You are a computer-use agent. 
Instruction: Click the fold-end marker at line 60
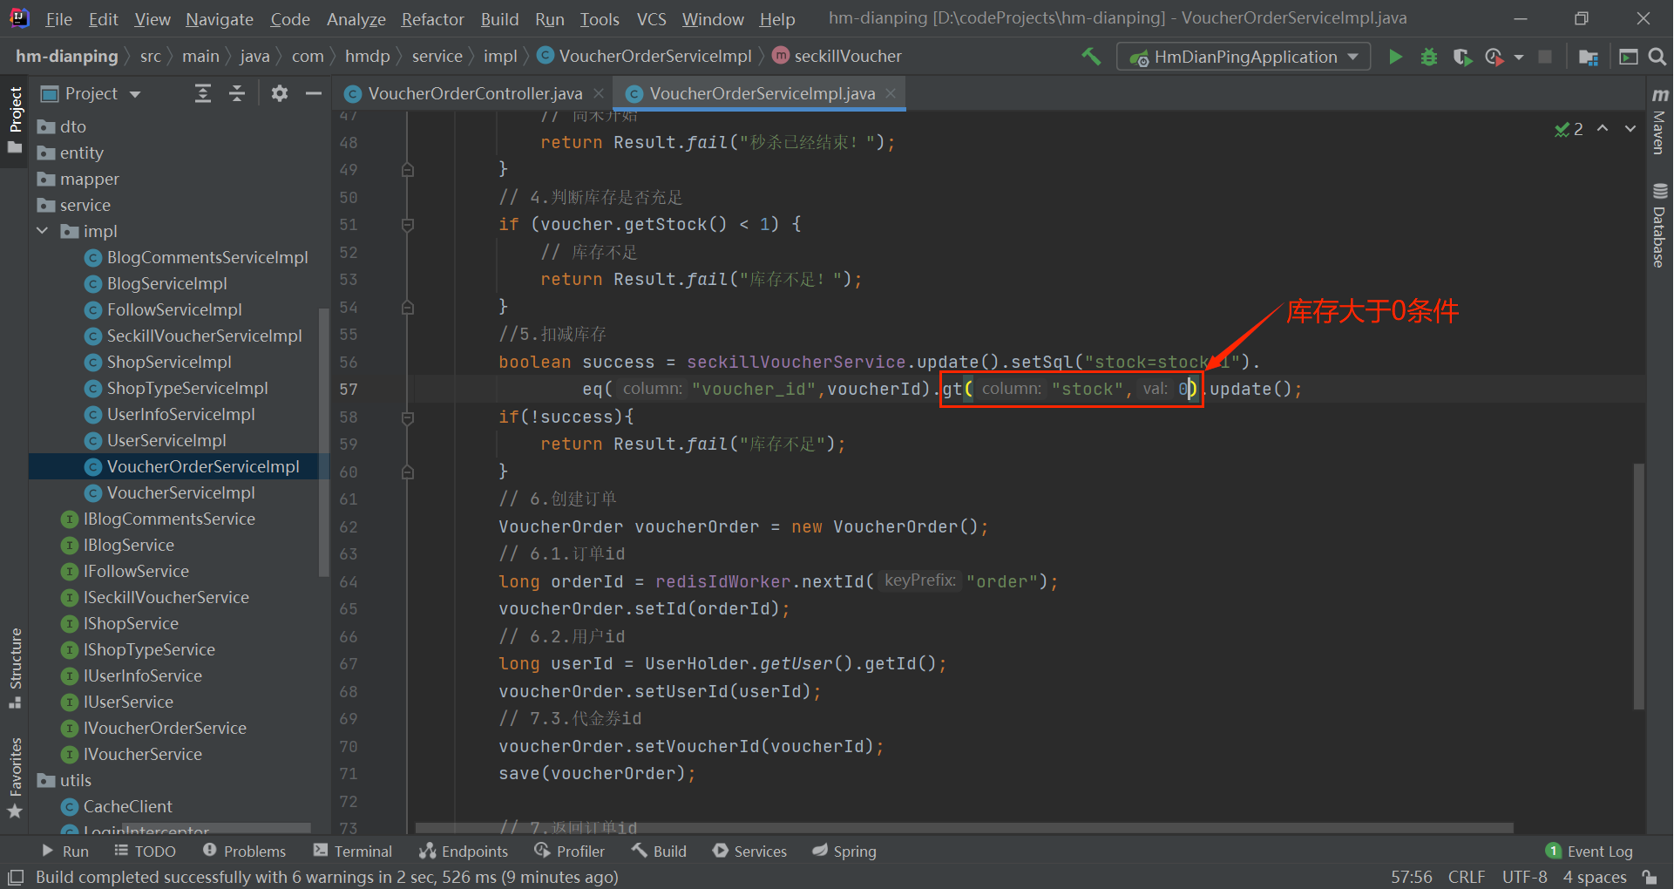(x=408, y=472)
